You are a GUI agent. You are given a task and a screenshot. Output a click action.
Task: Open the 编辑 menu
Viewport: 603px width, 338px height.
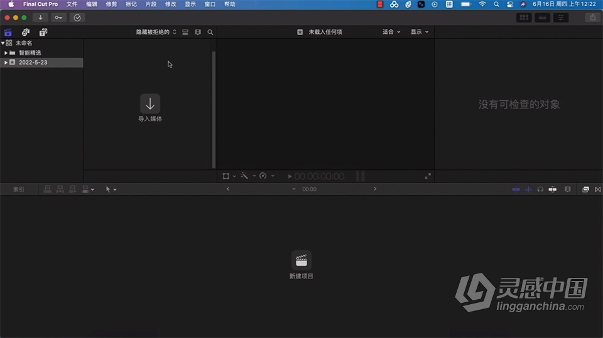pyautogui.click(x=92, y=4)
